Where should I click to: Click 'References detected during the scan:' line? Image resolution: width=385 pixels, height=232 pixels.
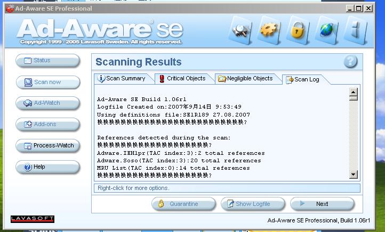click(x=164, y=138)
